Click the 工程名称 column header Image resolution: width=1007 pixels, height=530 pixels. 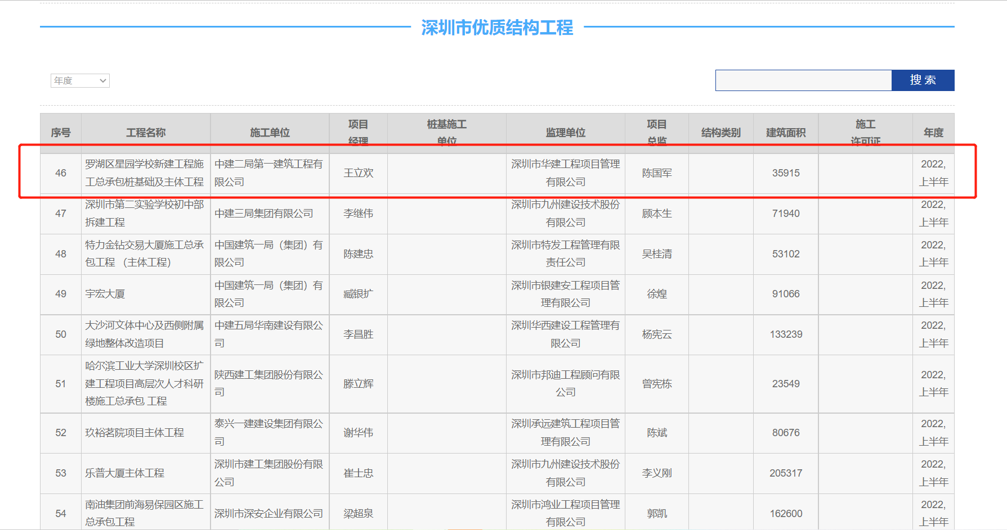coord(146,133)
